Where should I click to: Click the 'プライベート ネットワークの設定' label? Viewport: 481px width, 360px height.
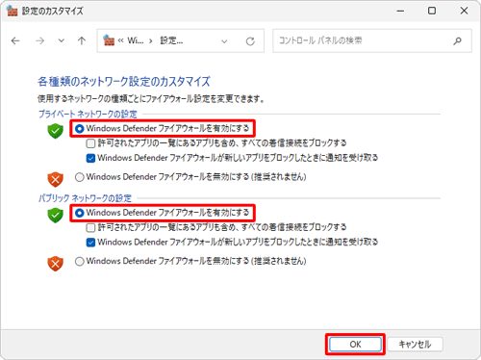(x=88, y=114)
